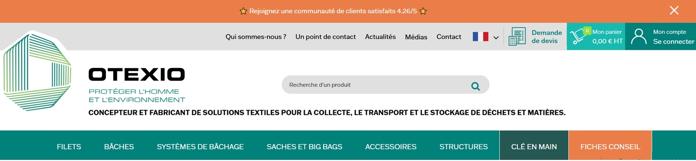Viewport: 696px width, 161px height.
Task: Go to the Accessoires section
Action: 391,147
